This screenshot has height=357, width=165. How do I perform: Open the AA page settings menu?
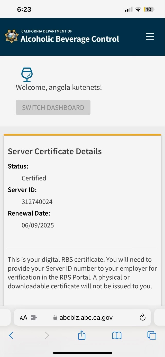click(x=23, y=318)
